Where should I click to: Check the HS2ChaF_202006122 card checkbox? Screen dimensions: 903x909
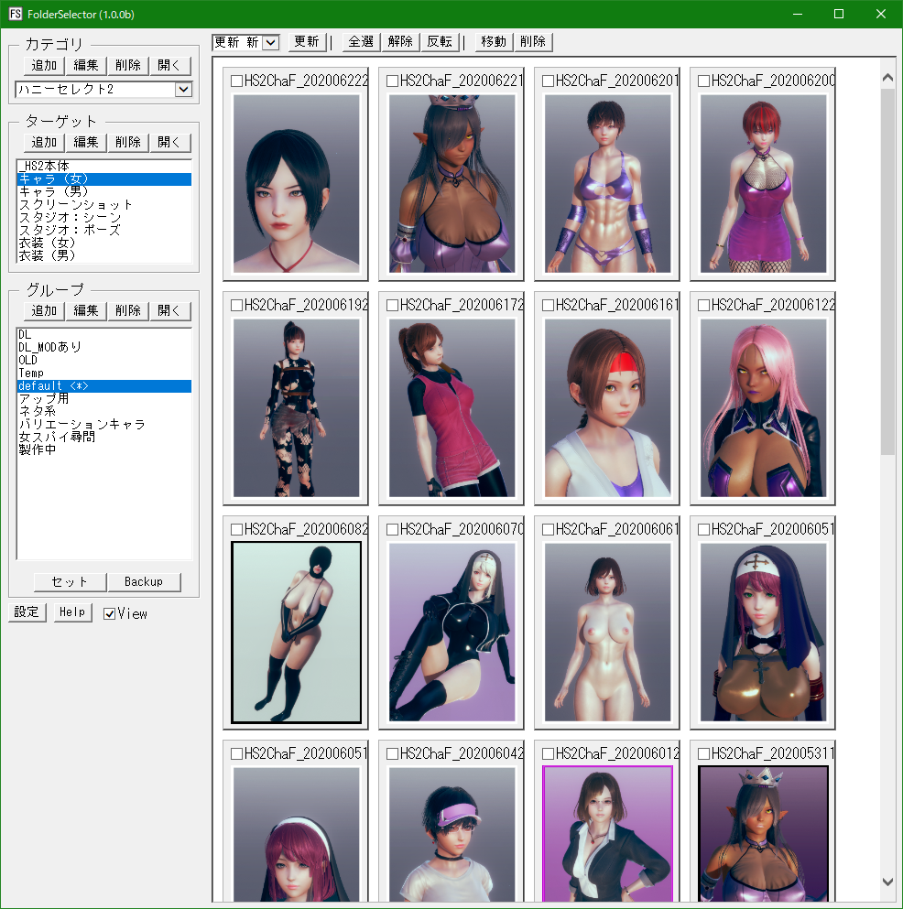pos(703,306)
